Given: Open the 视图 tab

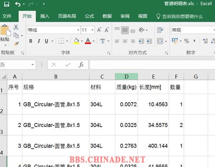Looking at the screenshot, I should [142, 16].
